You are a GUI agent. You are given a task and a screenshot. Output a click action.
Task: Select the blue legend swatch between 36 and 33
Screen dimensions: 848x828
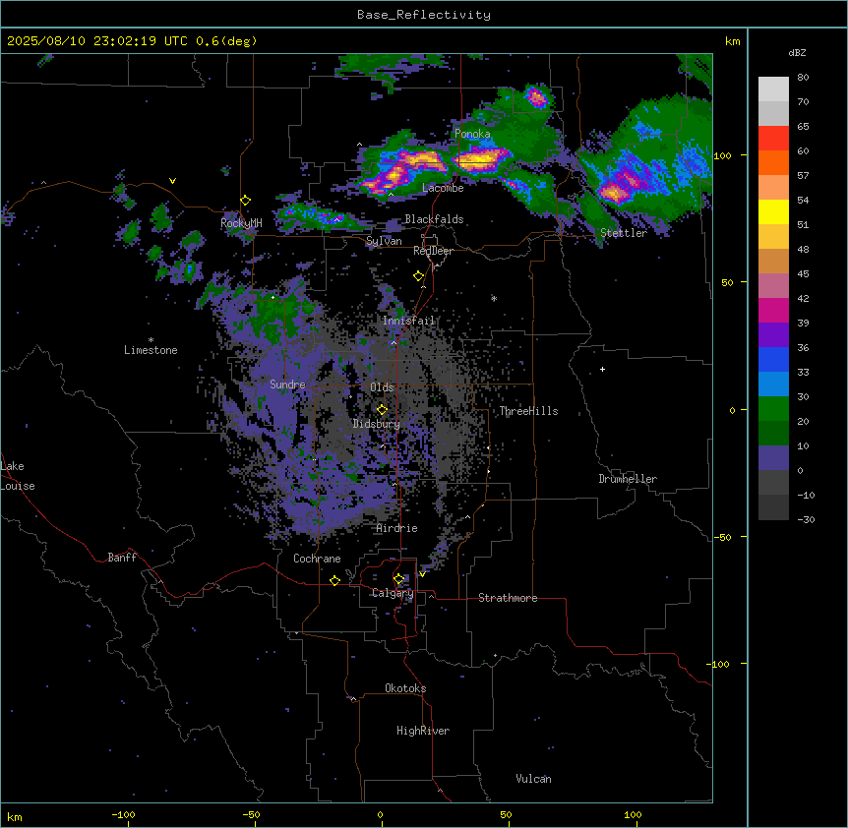(773, 359)
